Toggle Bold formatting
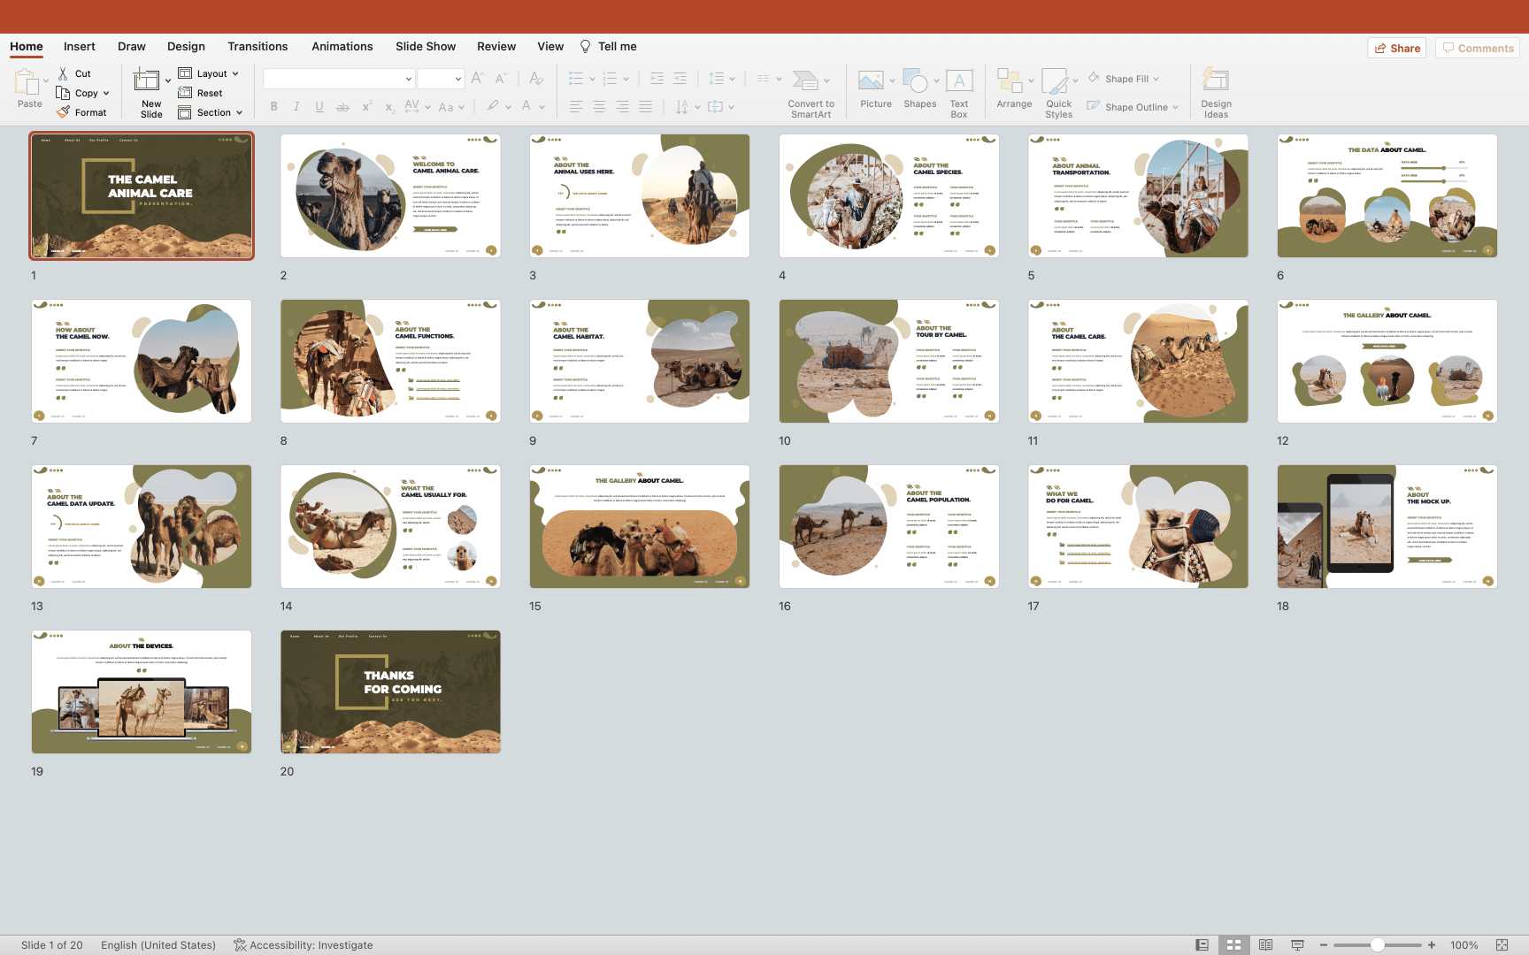This screenshot has width=1529, height=955. [x=273, y=107]
